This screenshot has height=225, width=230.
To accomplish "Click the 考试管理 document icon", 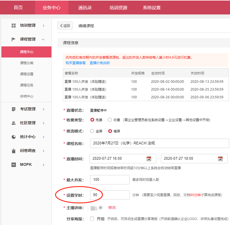I will 14,109.
